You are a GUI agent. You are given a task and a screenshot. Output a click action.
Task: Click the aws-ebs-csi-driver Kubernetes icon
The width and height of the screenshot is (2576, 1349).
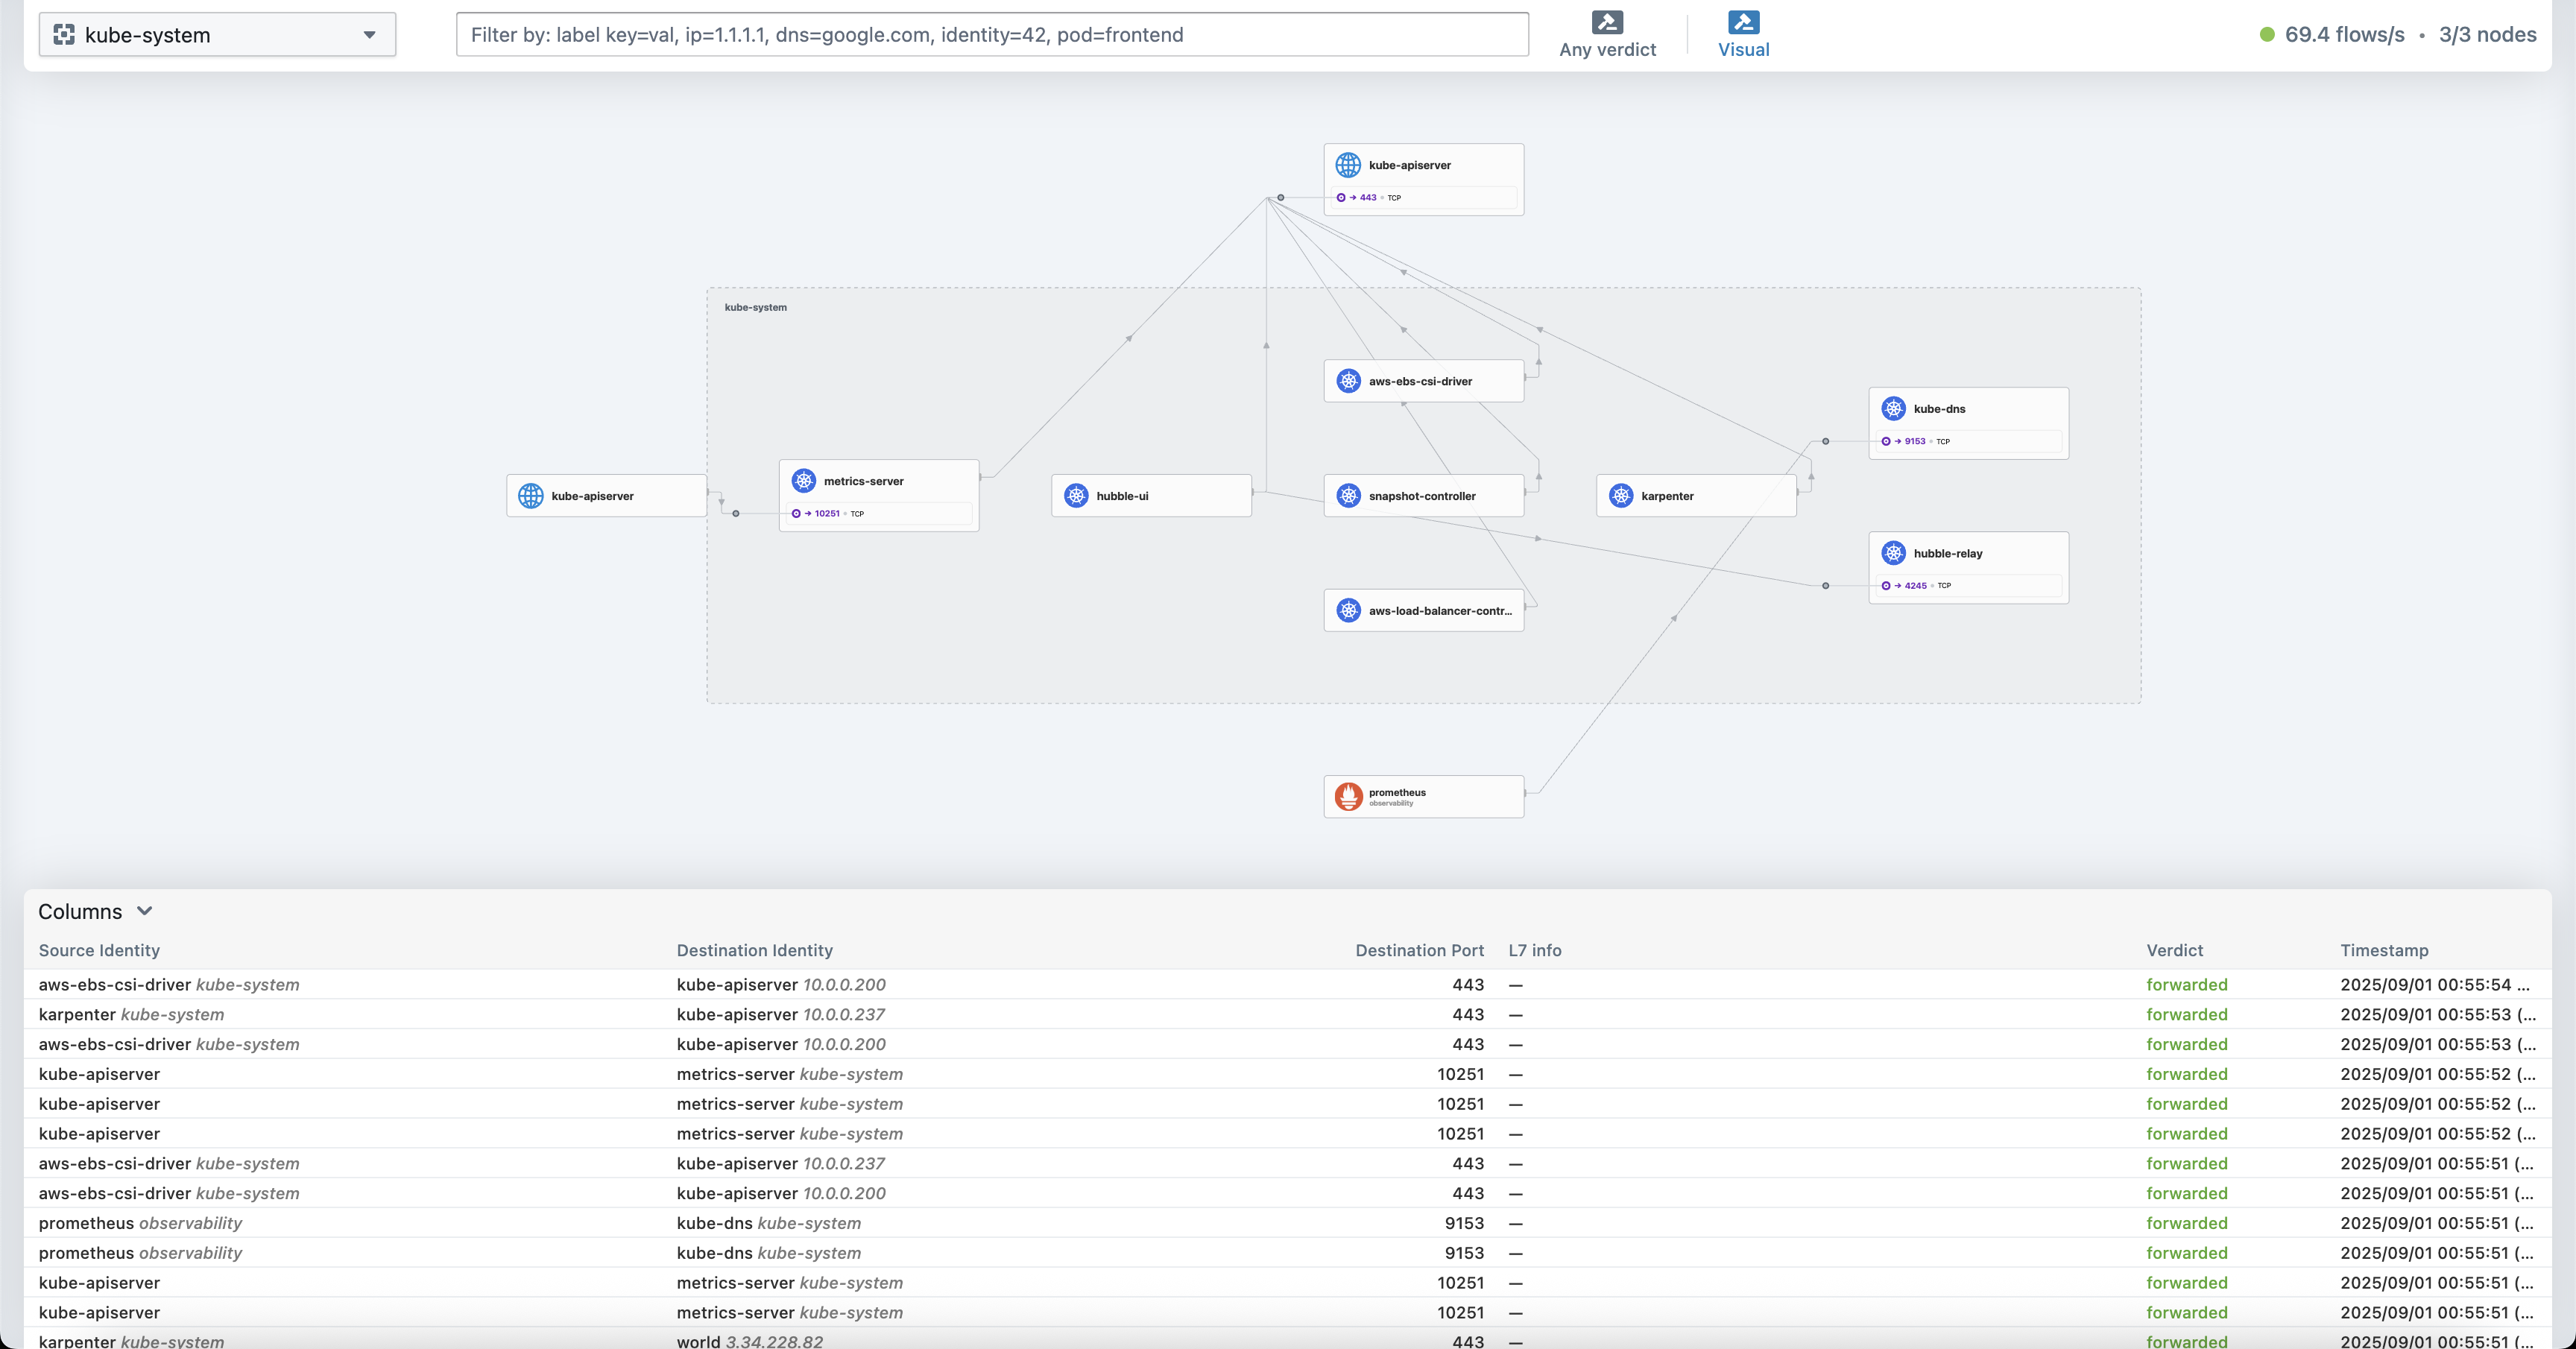[x=1348, y=381]
